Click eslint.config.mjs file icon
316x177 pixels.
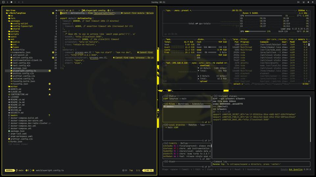click(12, 58)
